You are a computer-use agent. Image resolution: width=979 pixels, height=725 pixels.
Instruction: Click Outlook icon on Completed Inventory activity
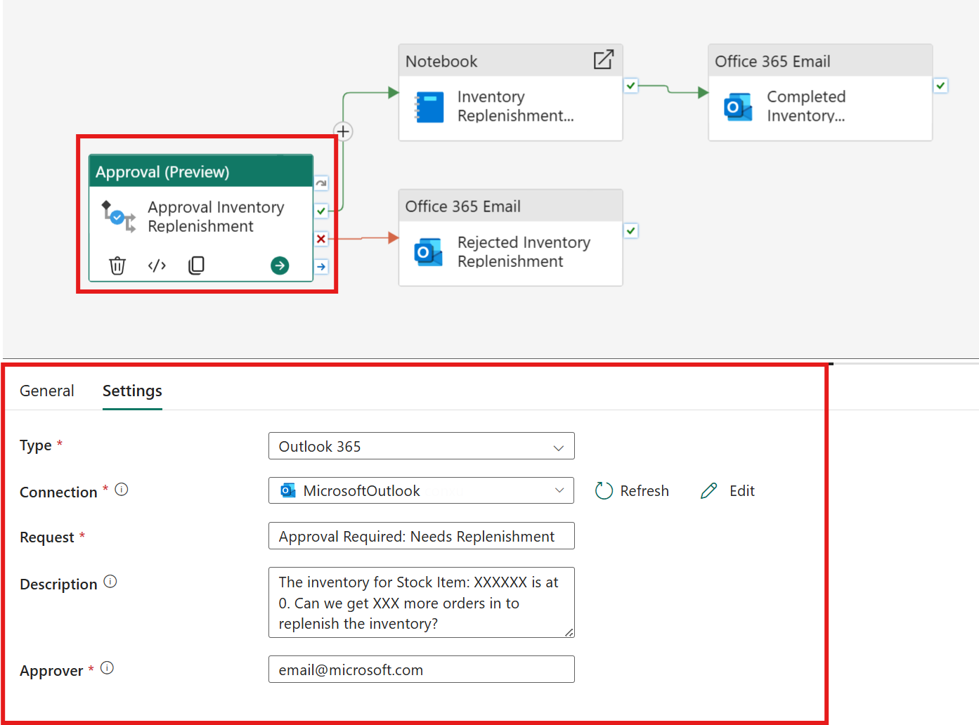pyautogui.click(x=738, y=107)
